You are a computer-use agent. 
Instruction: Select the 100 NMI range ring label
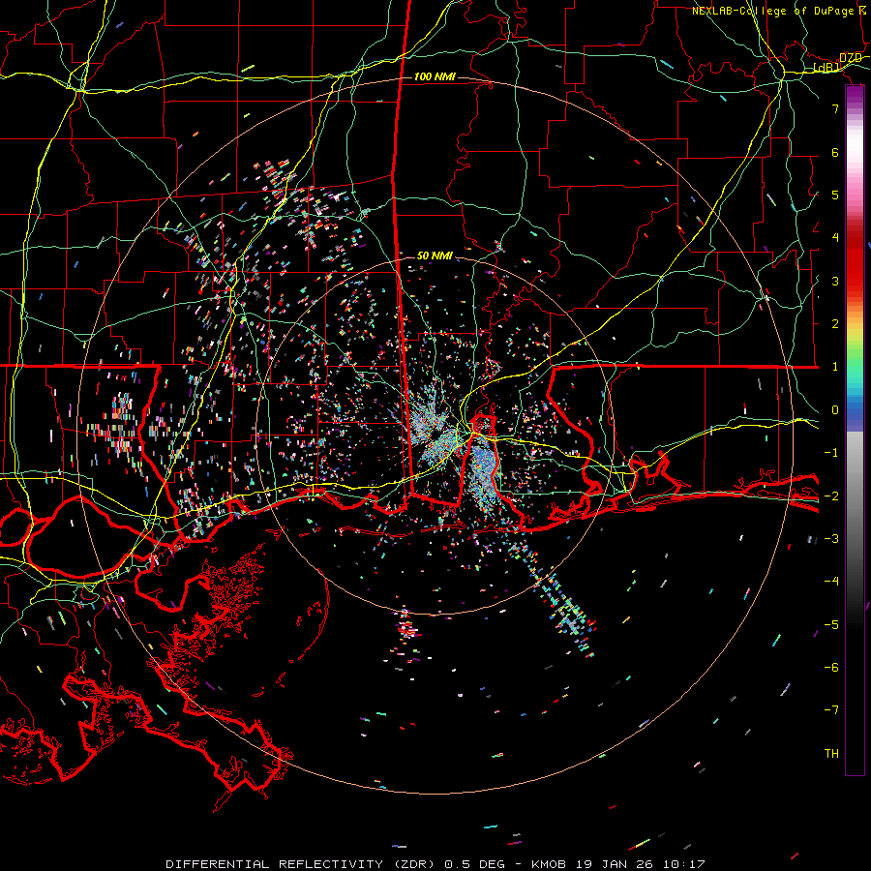tap(435, 76)
